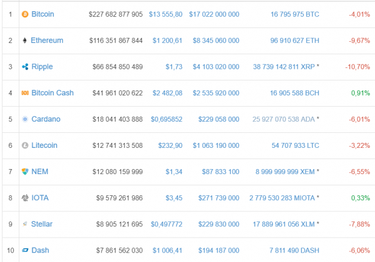Click Litecoin volume $1 063 190 000
Screen dimensions: 375x262
pos(216,145)
